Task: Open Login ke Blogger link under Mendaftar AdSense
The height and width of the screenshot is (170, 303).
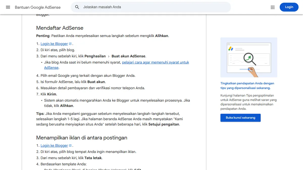Action: (54, 44)
